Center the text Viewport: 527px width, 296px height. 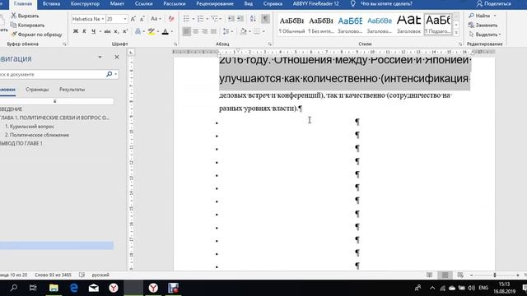pyautogui.click(x=196, y=31)
